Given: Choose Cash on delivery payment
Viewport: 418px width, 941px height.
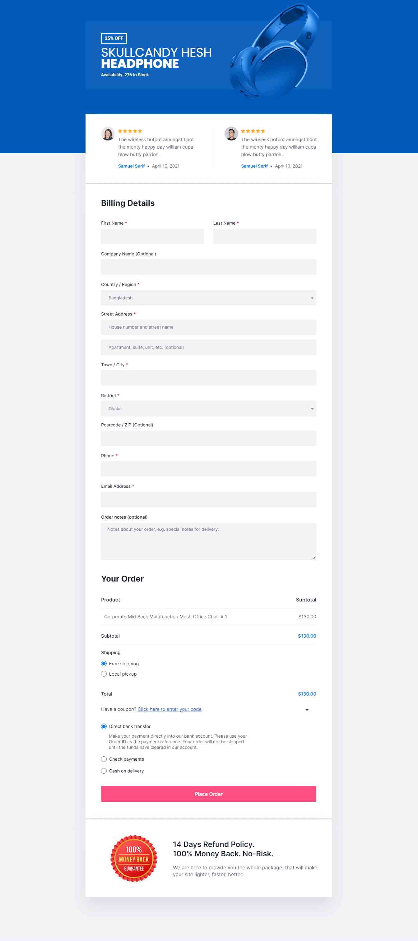Looking at the screenshot, I should point(104,771).
